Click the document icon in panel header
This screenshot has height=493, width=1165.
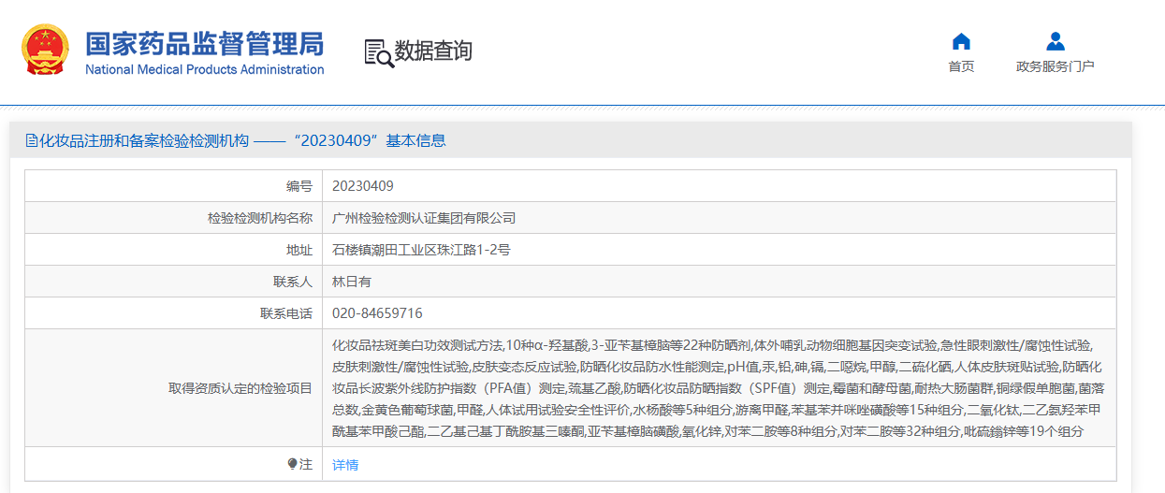31,141
